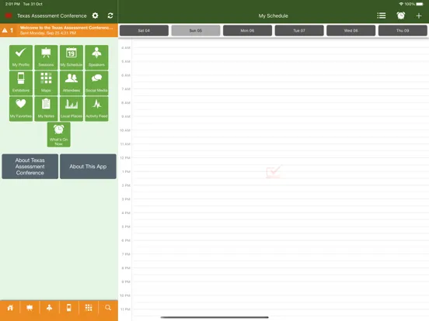Open About Texas Assessment Conference
This screenshot has width=429, height=321.
coord(30,167)
